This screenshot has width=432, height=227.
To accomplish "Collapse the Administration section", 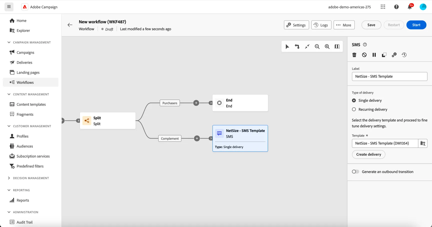I will point(9,212).
